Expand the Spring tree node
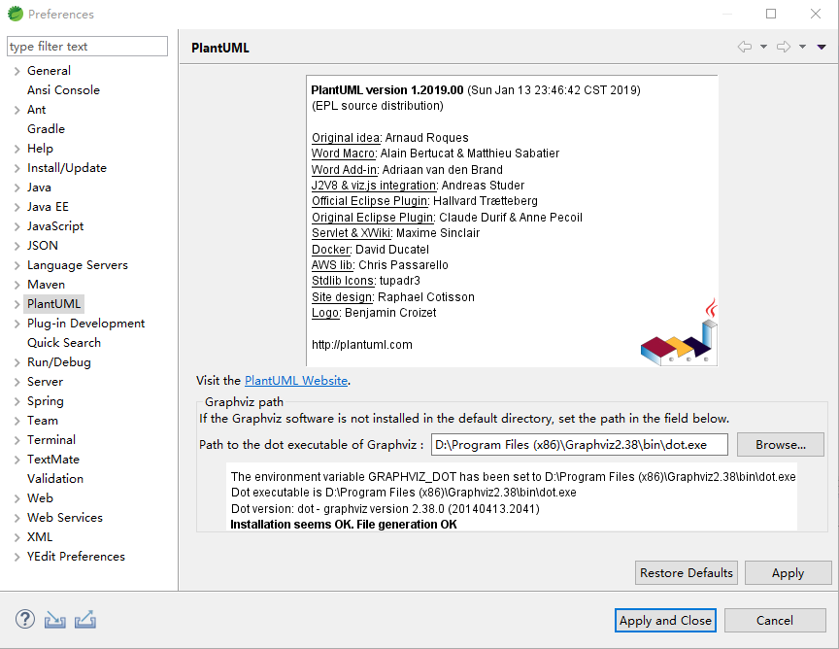The width and height of the screenshot is (839, 649). 17,401
